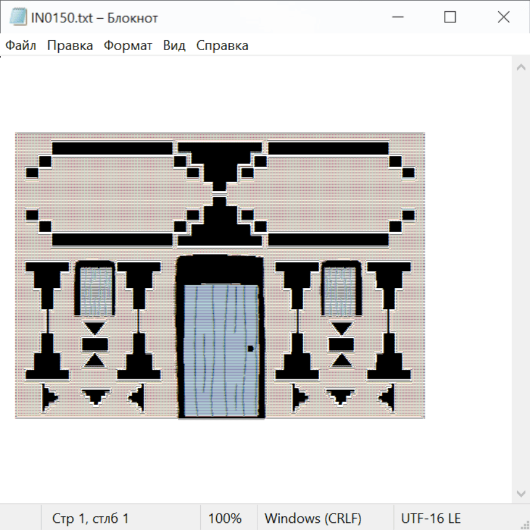Screen dimensions: 530x530
Task: Minimize the Notepad window
Action: (x=396, y=18)
